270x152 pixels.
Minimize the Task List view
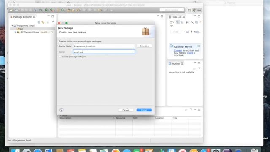pos(195,16)
